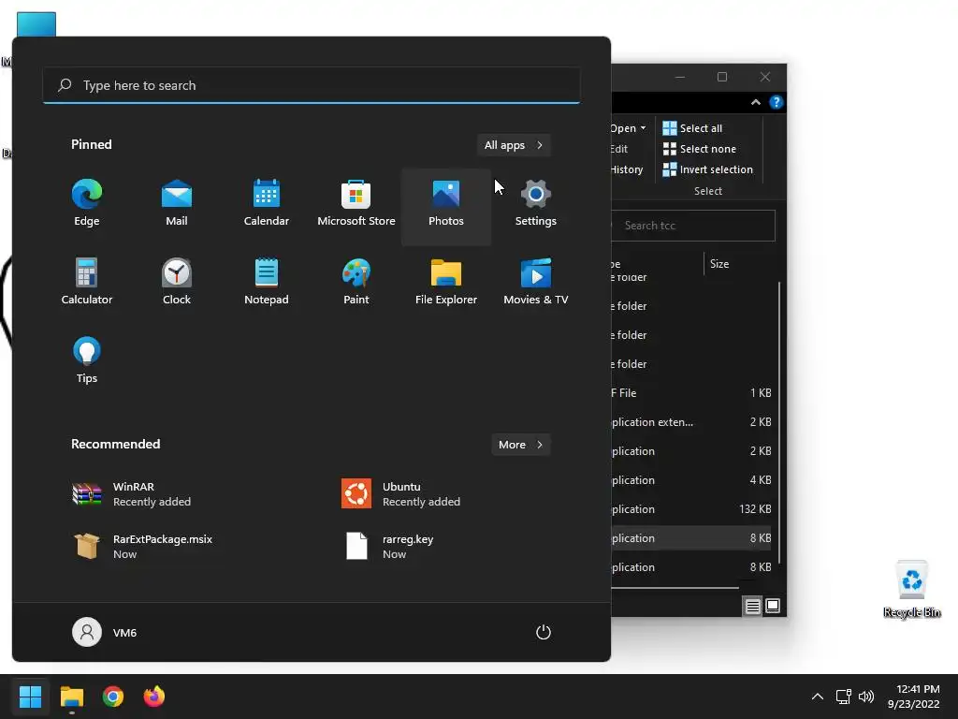
Task: Open Notepad from Start menu
Action: [267, 283]
